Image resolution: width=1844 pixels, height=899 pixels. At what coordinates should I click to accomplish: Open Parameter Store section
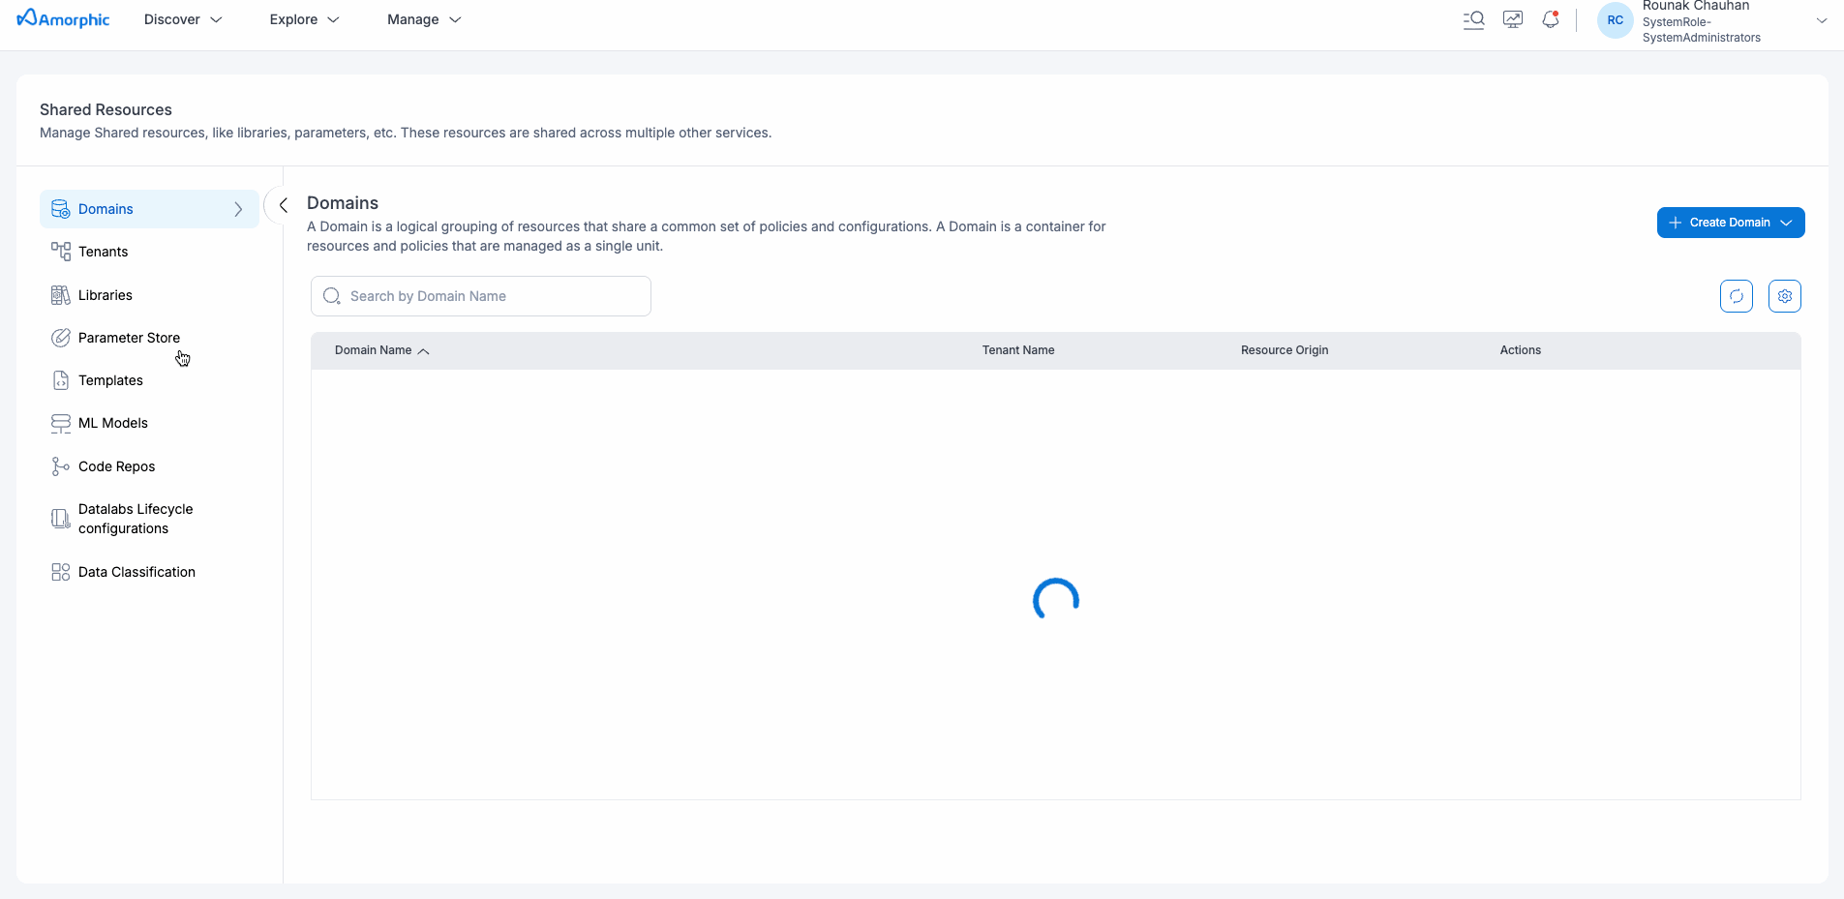129,338
